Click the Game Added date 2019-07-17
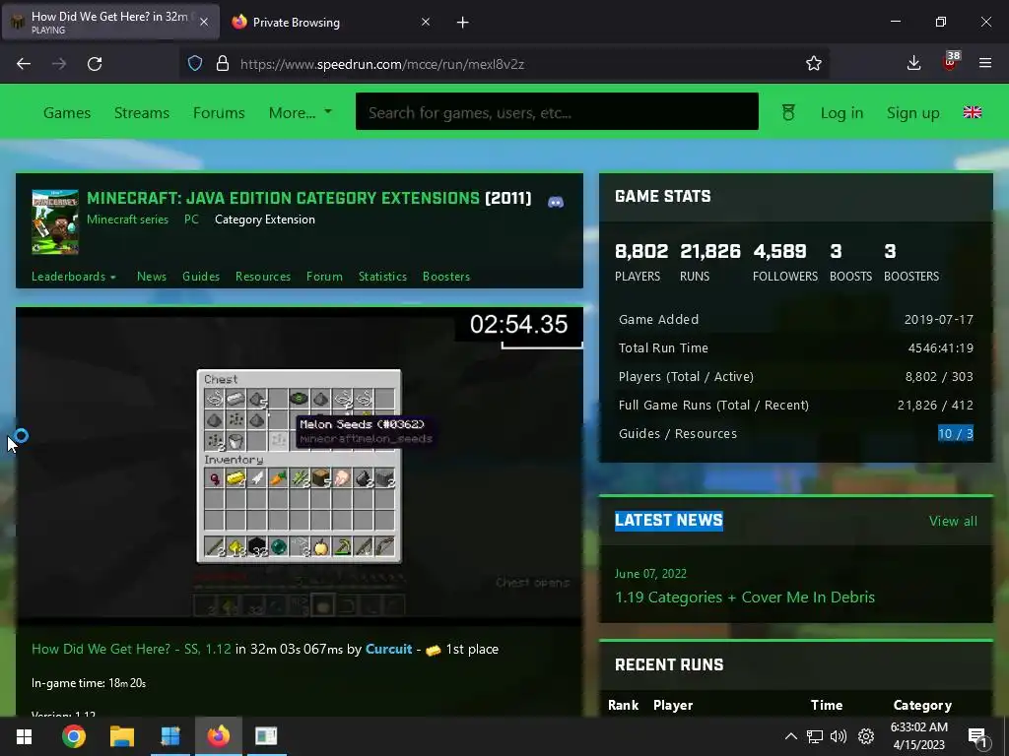The height and width of the screenshot is (756, 1009). coord(938,320)
